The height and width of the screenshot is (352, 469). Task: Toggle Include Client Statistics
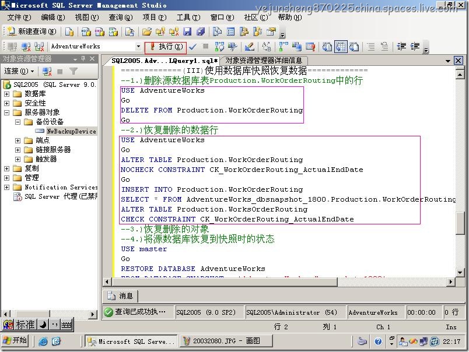[x=297, y=47]
